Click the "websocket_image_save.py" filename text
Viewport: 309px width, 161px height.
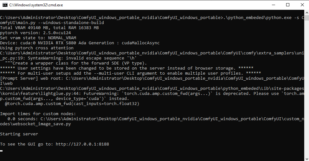[42, 124]
